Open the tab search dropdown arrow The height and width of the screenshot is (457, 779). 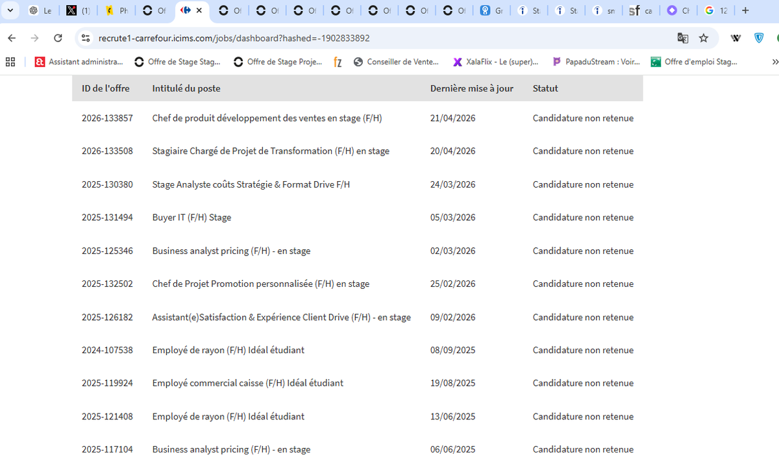10,10
